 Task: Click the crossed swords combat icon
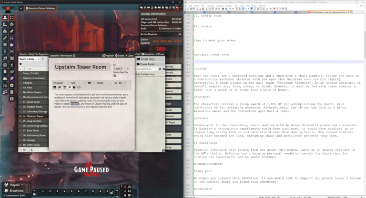[11, 38]
